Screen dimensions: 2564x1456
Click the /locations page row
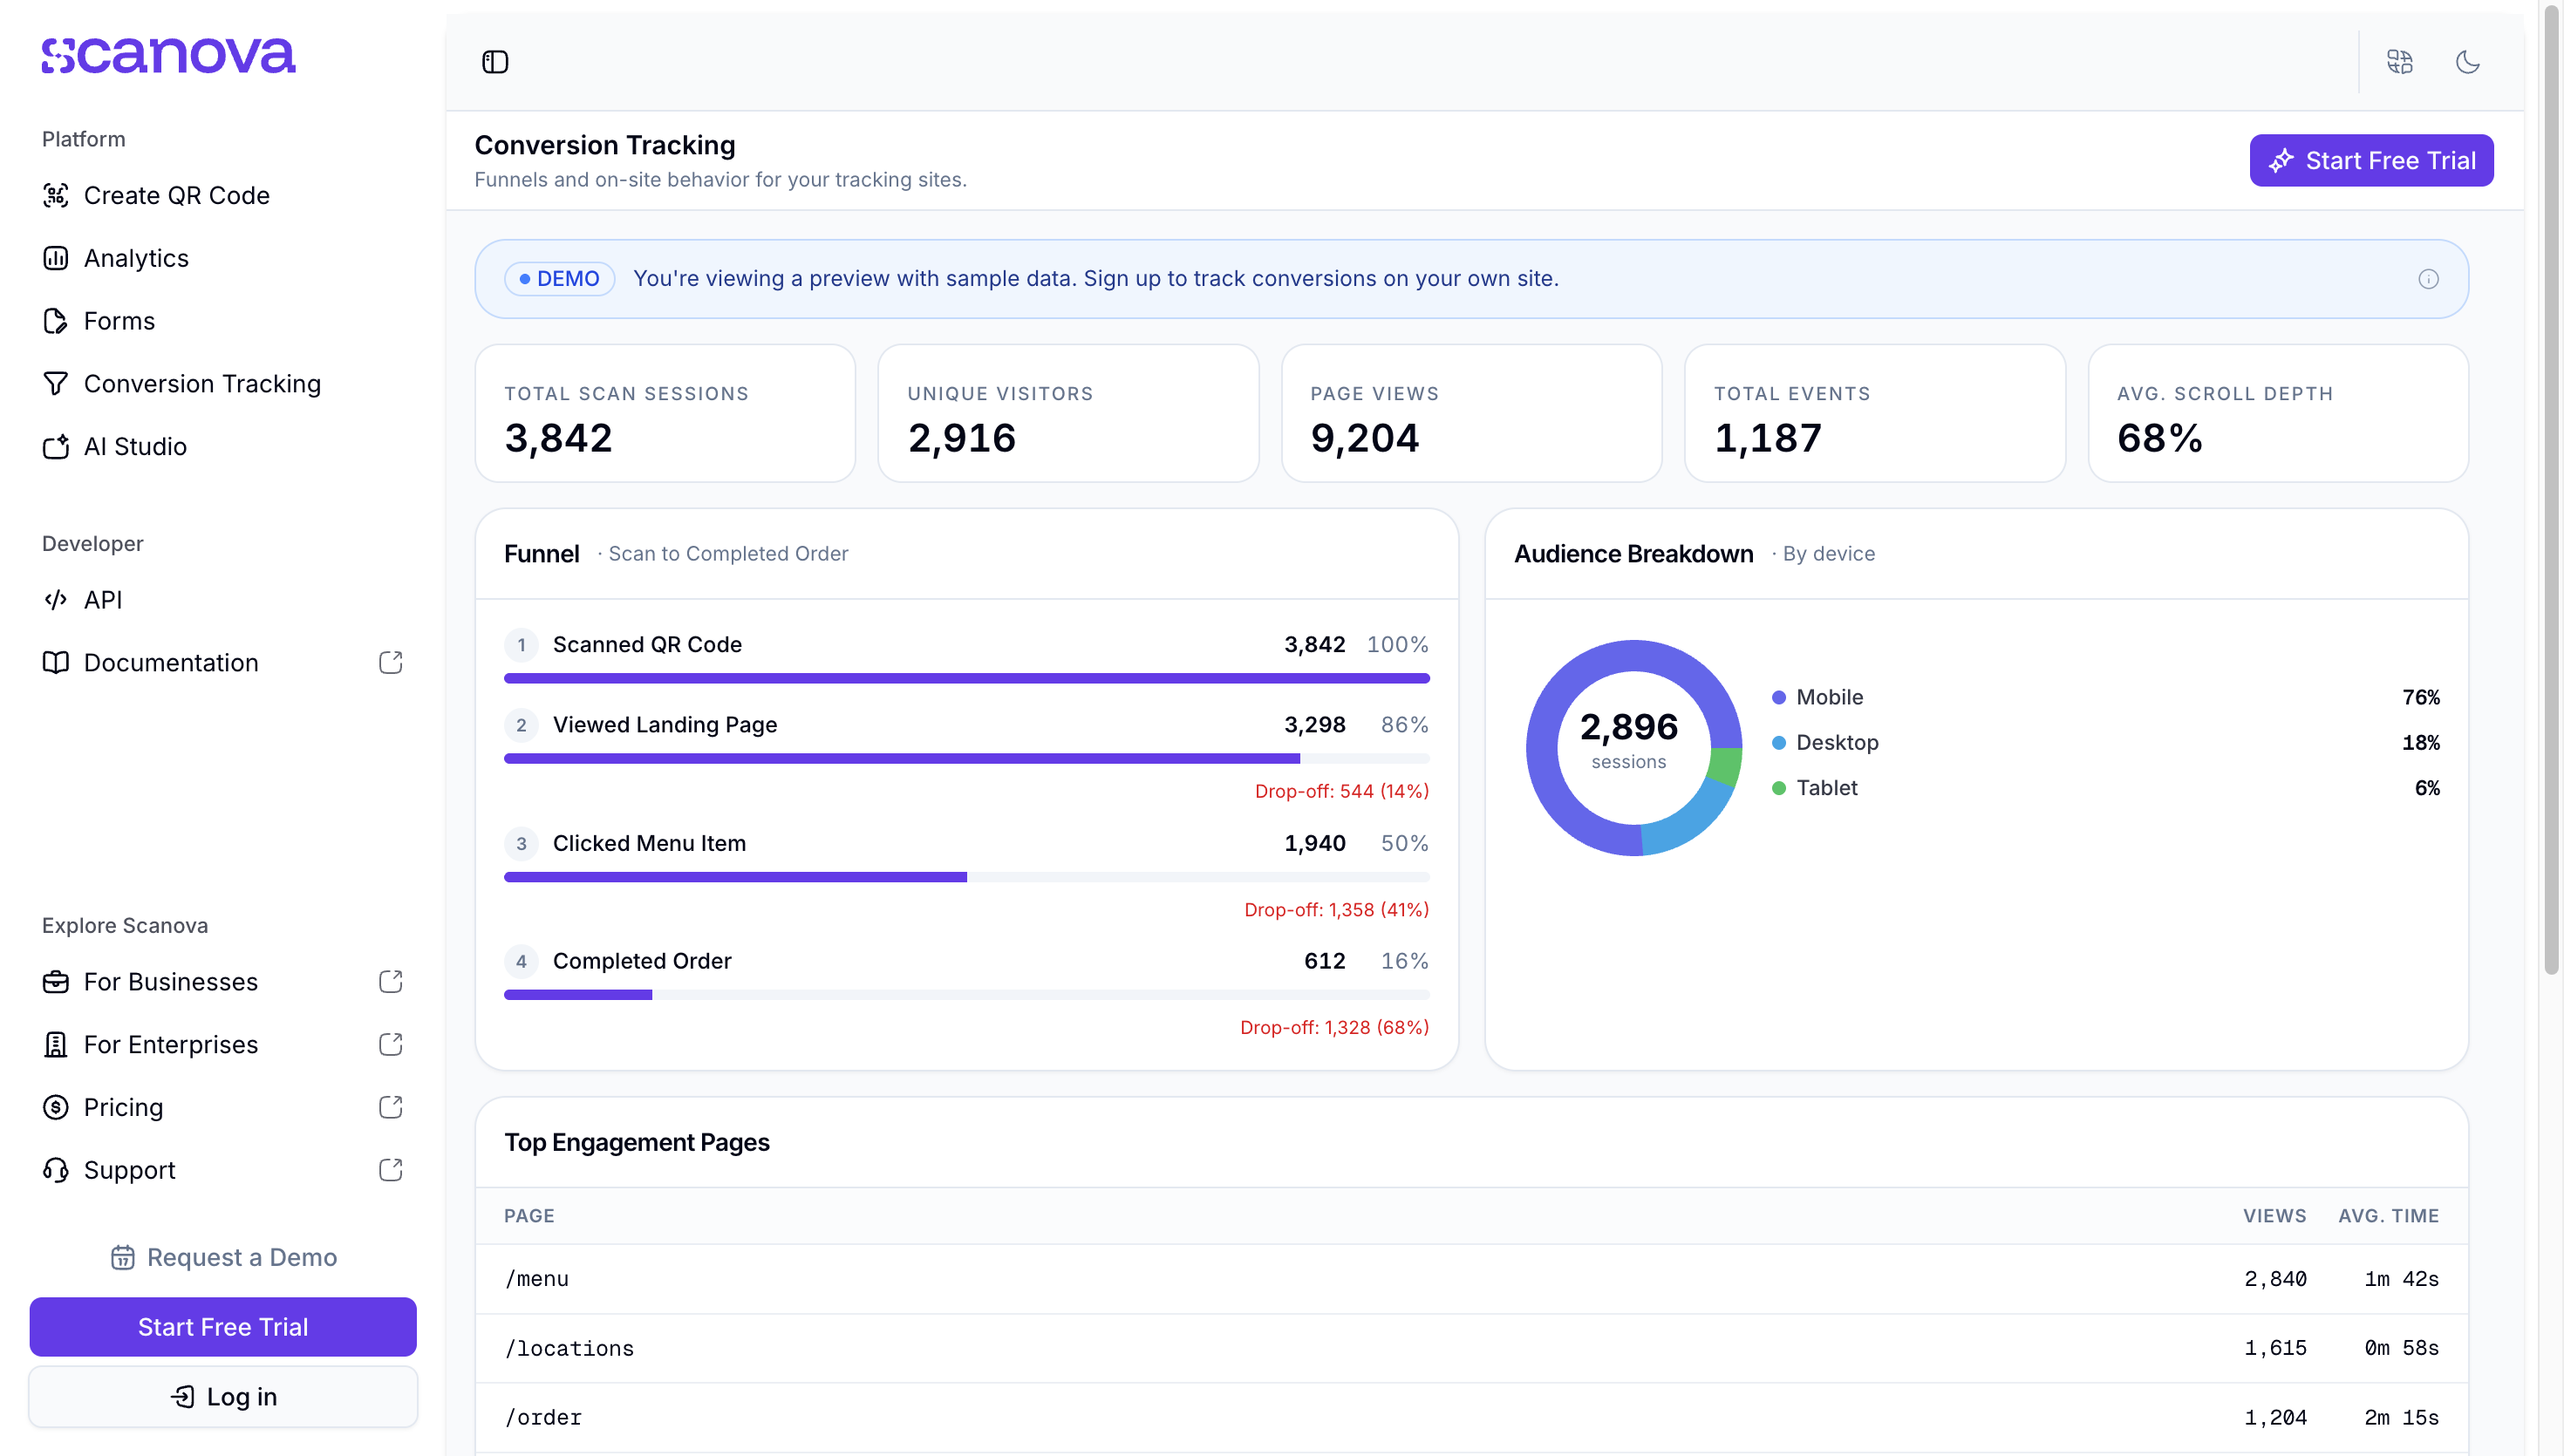point(1472,1349)
